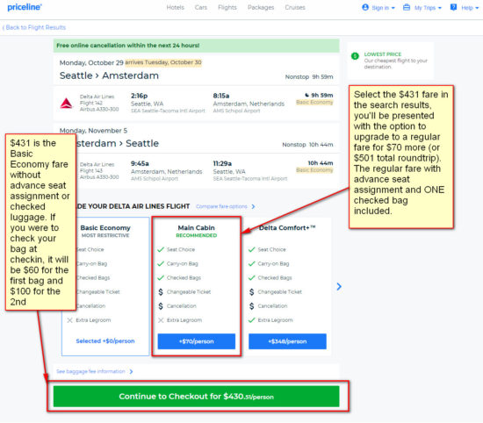Open Compare fare options link
Image resolution: width=483 pixels, height=423 pixels.
221,206
